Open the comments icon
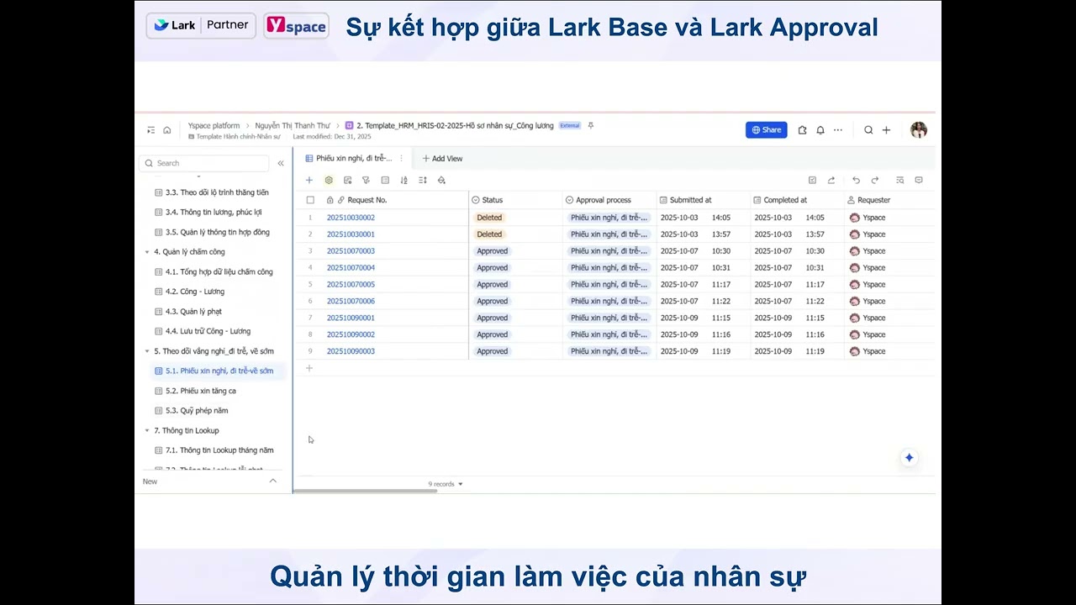Screen dimensions: 1076x605 (x=919, y=180)
